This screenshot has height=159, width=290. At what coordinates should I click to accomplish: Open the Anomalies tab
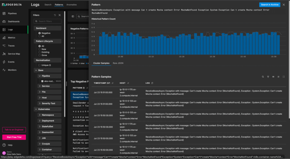pyautogui.click(x=71, y=5)
